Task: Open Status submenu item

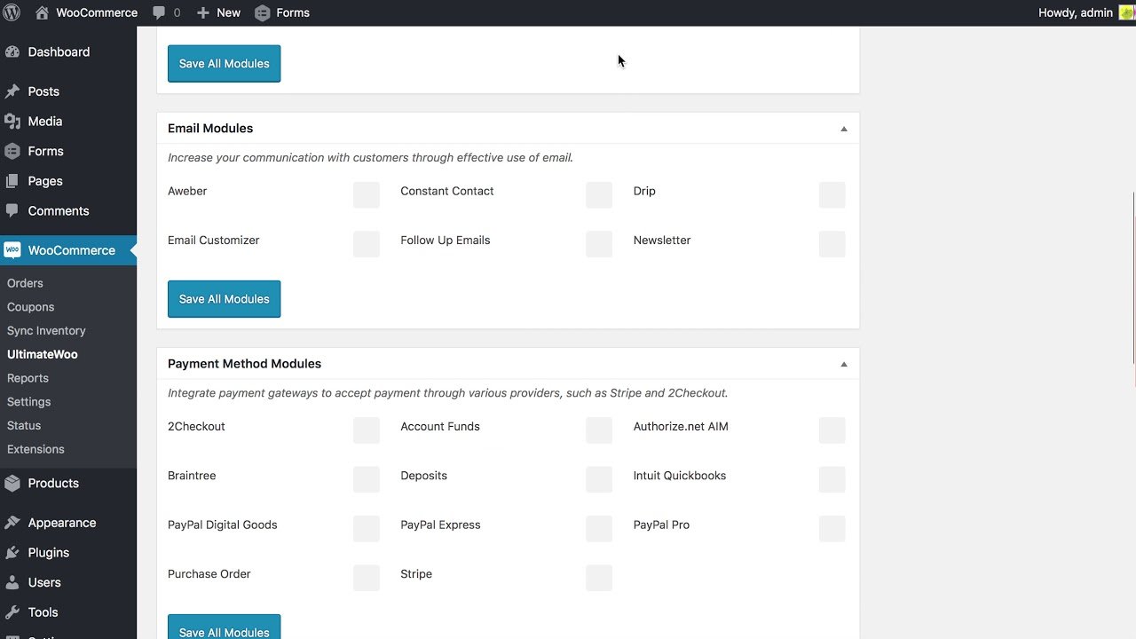Action: [x=24, y=425]
